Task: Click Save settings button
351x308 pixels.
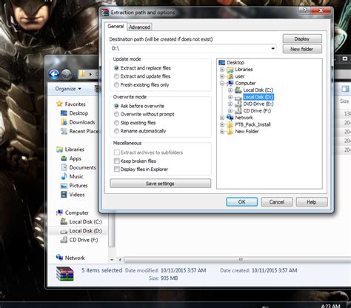Action: pyautogui.click(x=161, y=184)
